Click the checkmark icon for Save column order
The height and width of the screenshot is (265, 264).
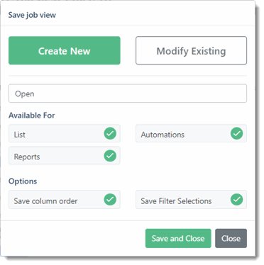(110, 200)
